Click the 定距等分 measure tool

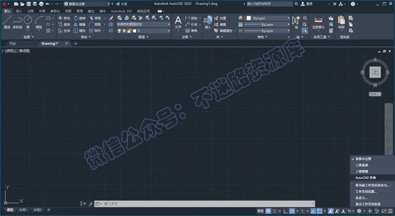click(319, 22)
